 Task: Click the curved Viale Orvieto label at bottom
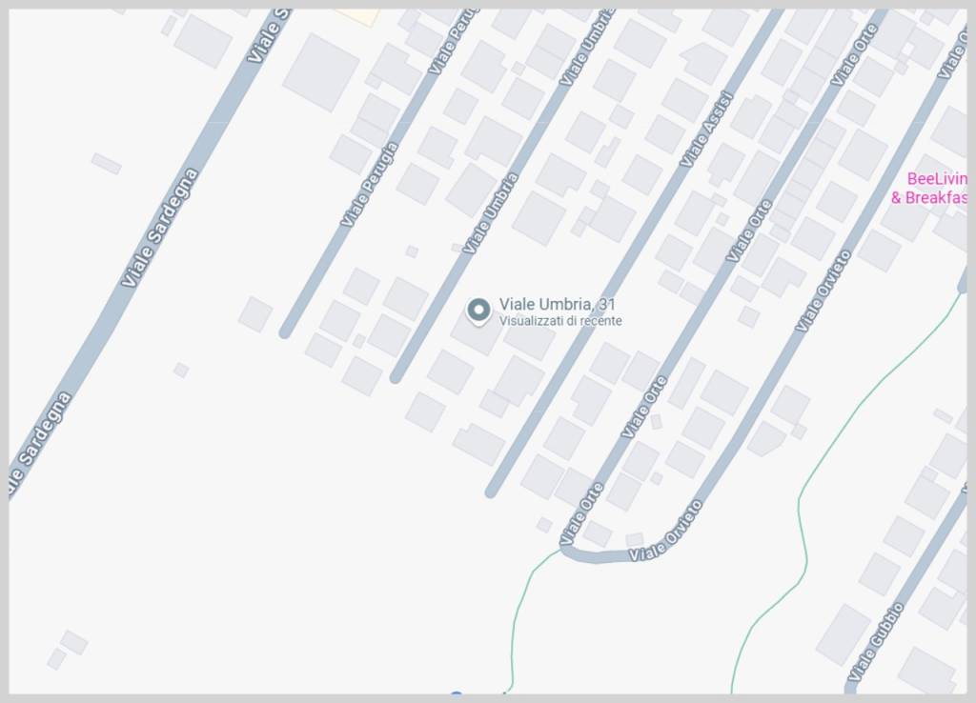[665, 532]
